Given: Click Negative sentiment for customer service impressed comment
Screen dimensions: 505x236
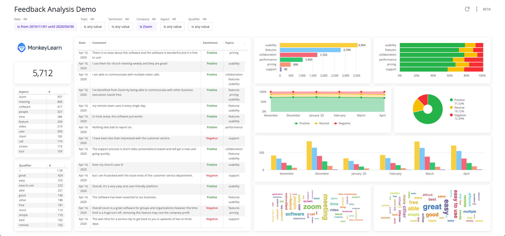Looking at the screenshot, I should 212,138.
